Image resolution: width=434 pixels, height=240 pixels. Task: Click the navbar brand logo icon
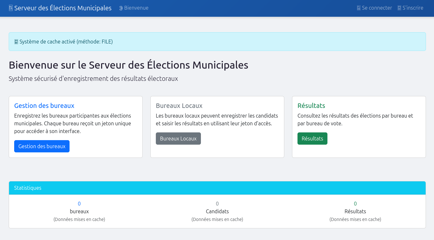click(11, 8)
